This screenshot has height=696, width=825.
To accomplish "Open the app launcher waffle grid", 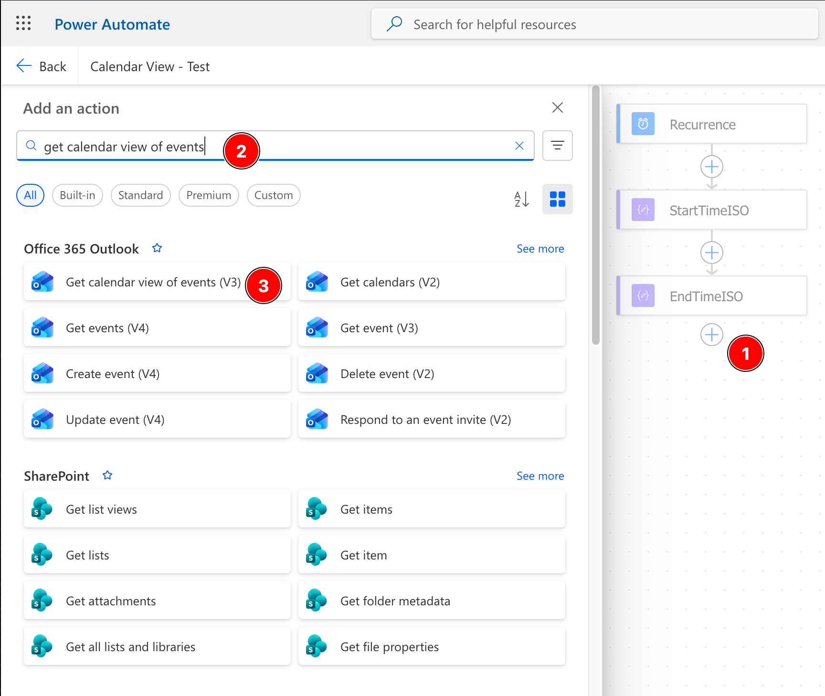I will click(23, 23).
